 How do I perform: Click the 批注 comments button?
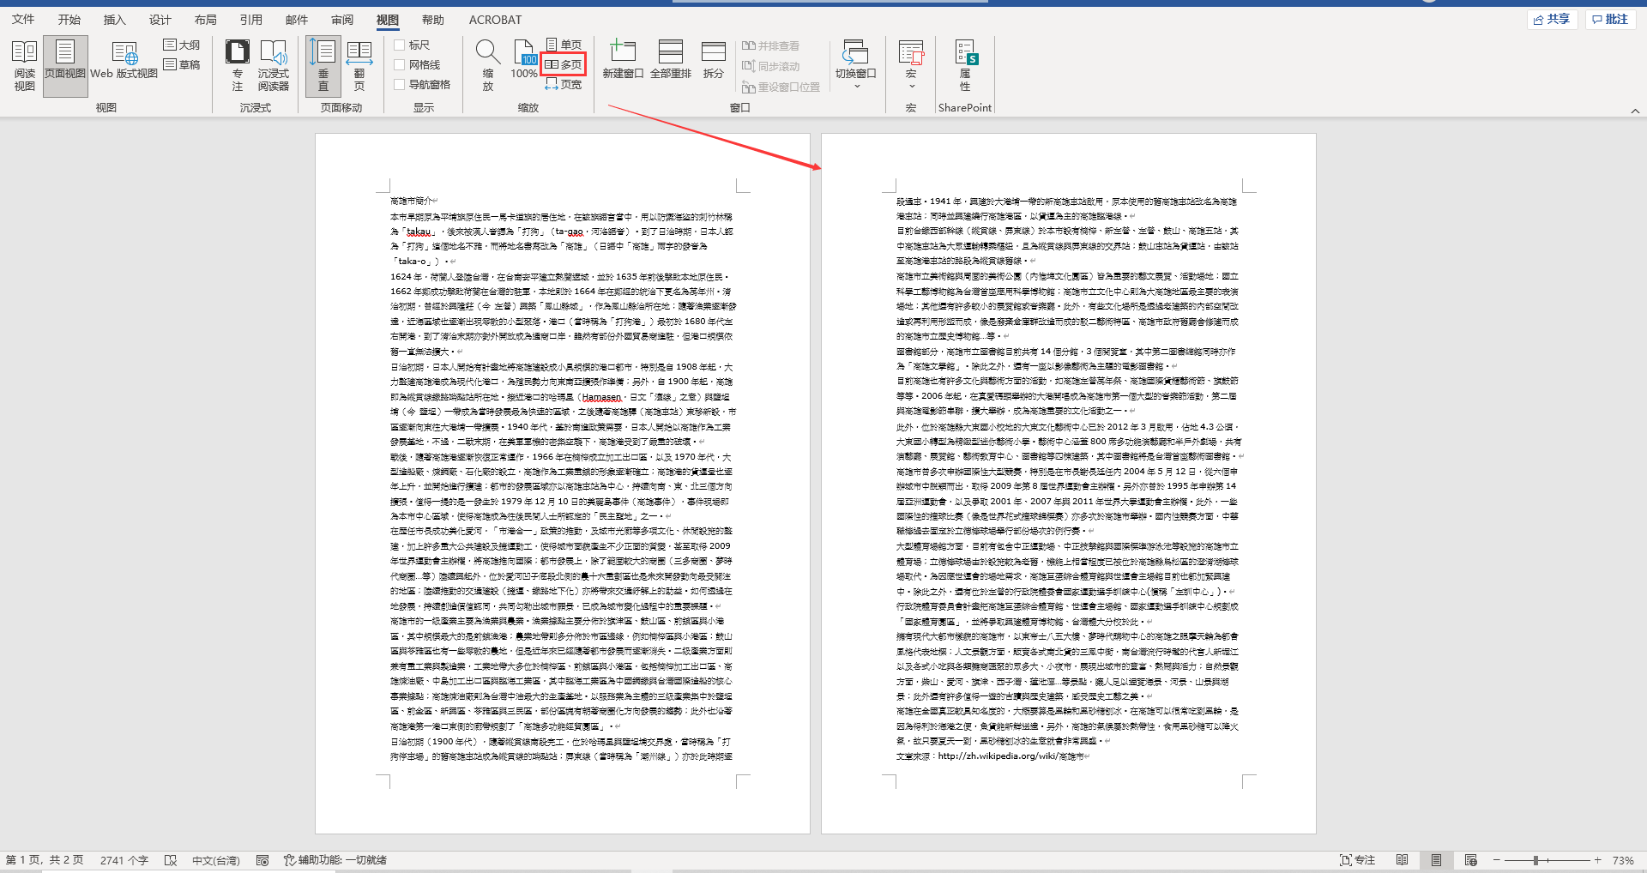1610,19
